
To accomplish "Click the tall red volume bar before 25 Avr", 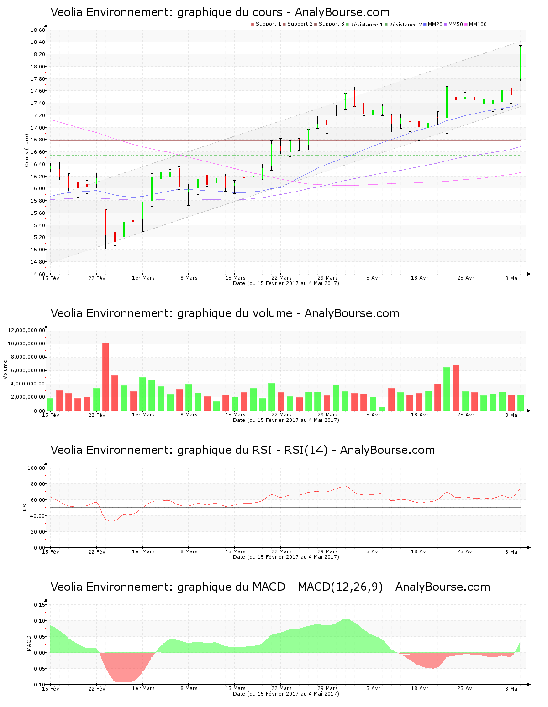I will [456, 388].
